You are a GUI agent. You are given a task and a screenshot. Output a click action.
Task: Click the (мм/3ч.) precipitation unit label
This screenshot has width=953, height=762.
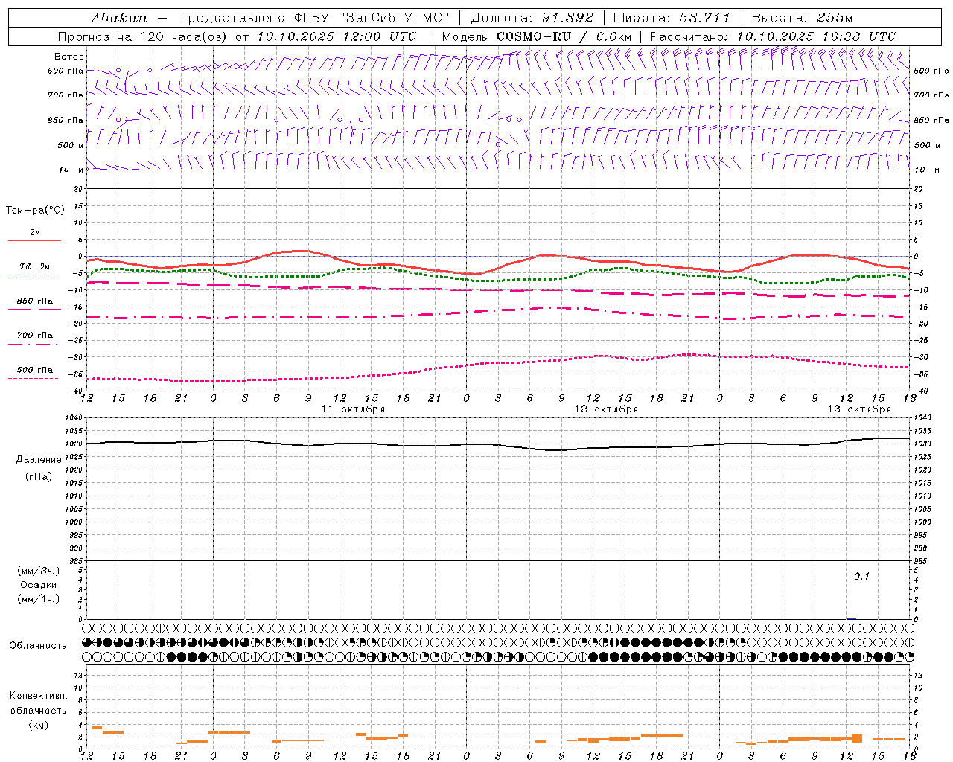point(38,571)
